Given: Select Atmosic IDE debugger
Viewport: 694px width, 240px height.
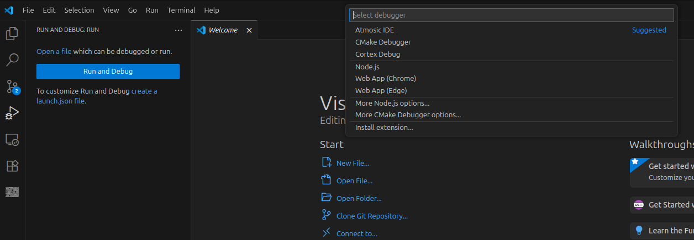Looking at the screenshot, I should point(512,30).
